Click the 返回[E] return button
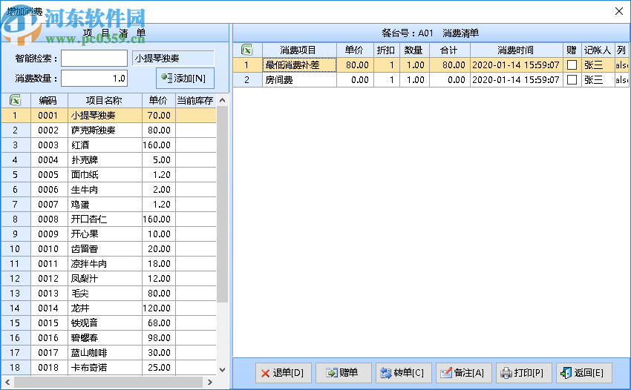Viewport: 631px width, 390px height. [583, 373]
